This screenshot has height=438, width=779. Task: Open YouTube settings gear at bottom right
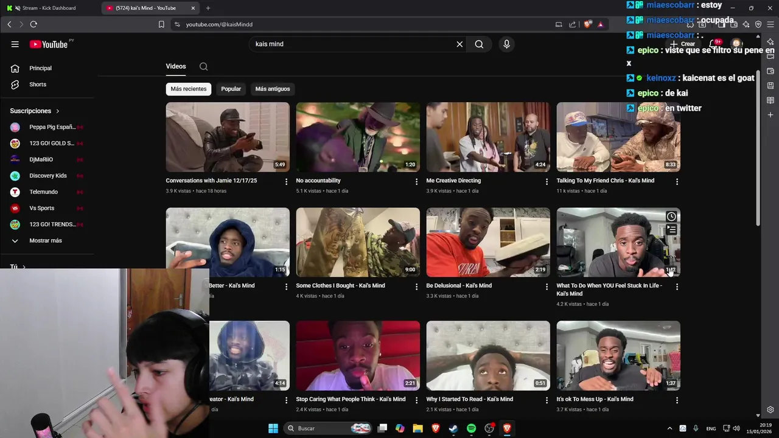coord(770,409)
